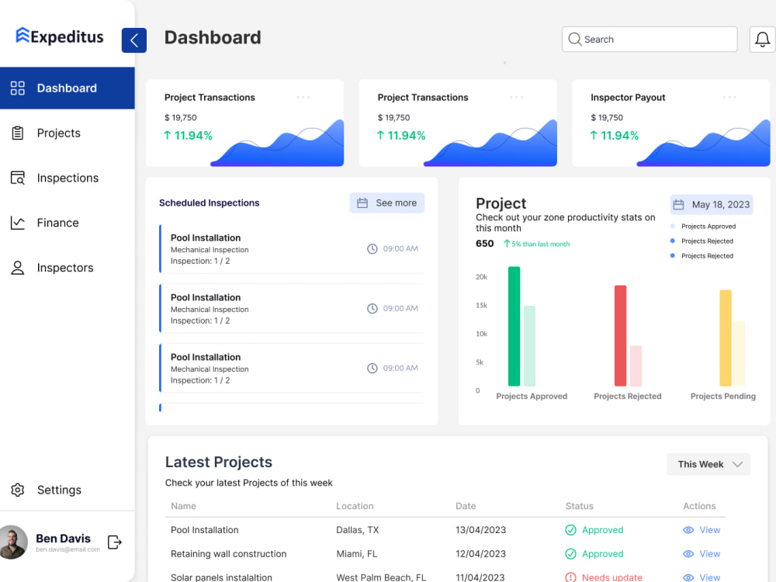The width and height of the screenshot is (776, 582).
Task: Open the options menu on the Inspector Payout card
Action: (x=729, y=97)
